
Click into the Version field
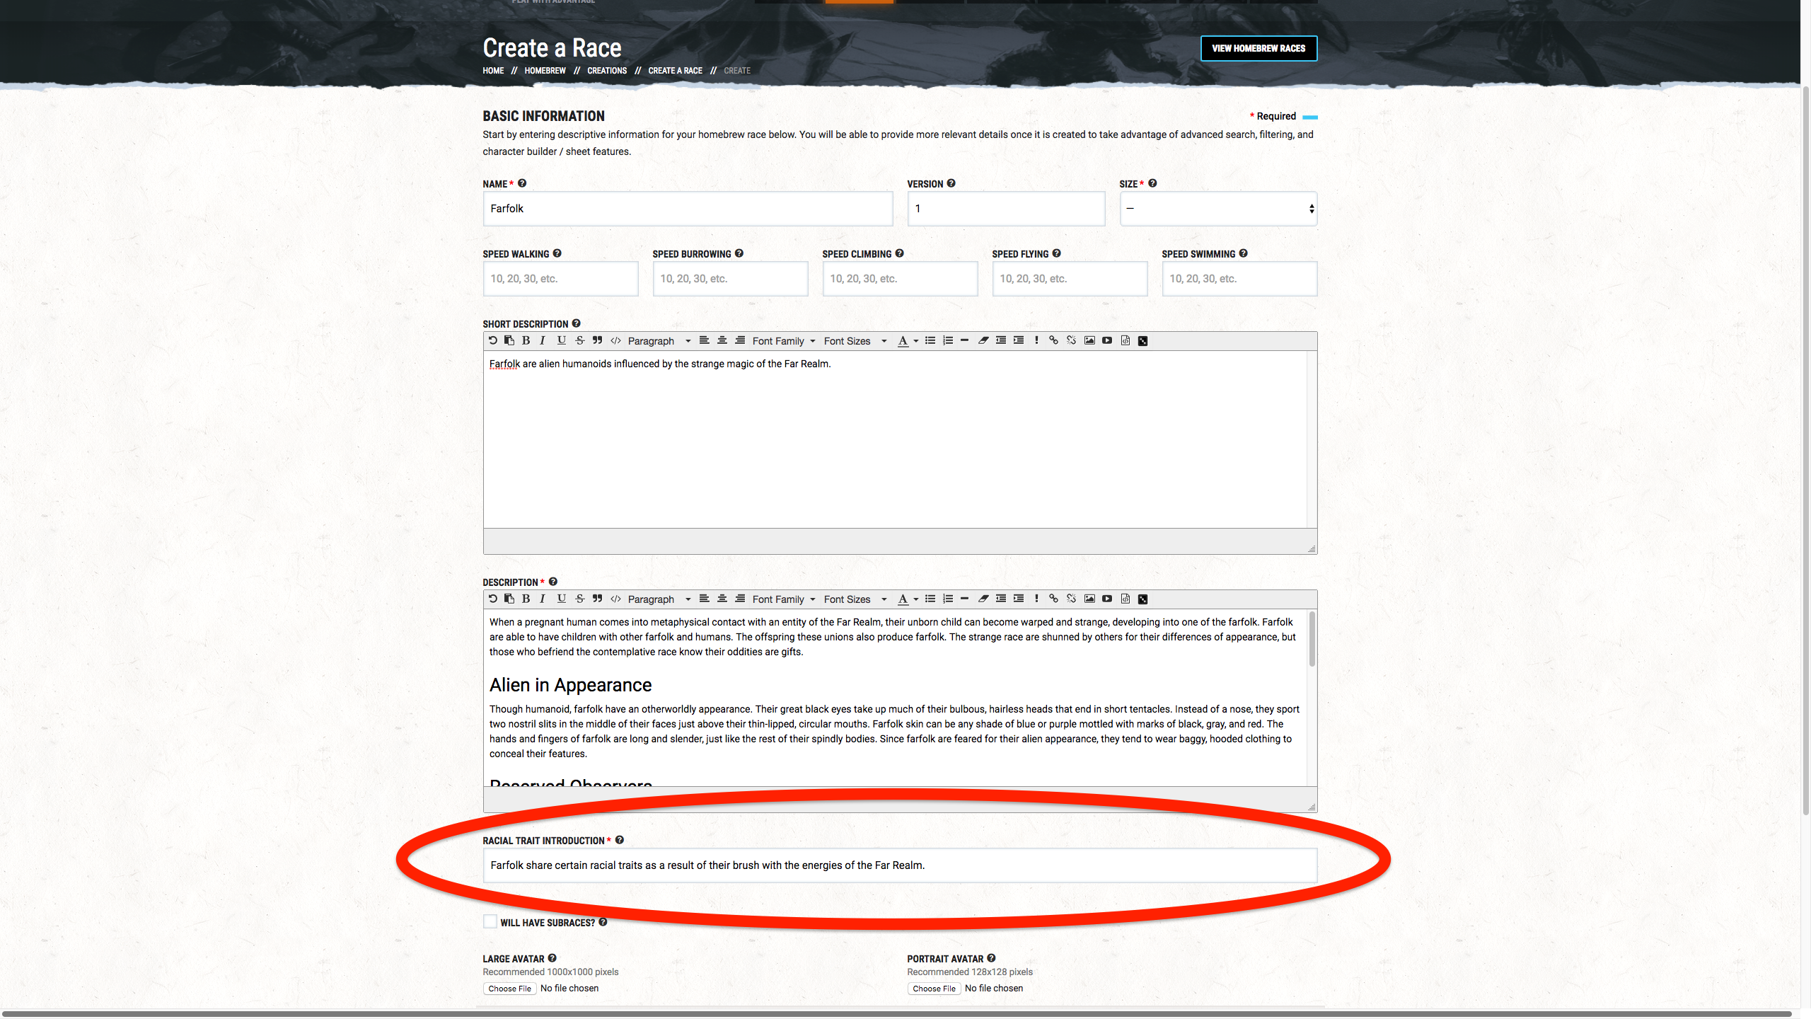[1006, 209]
